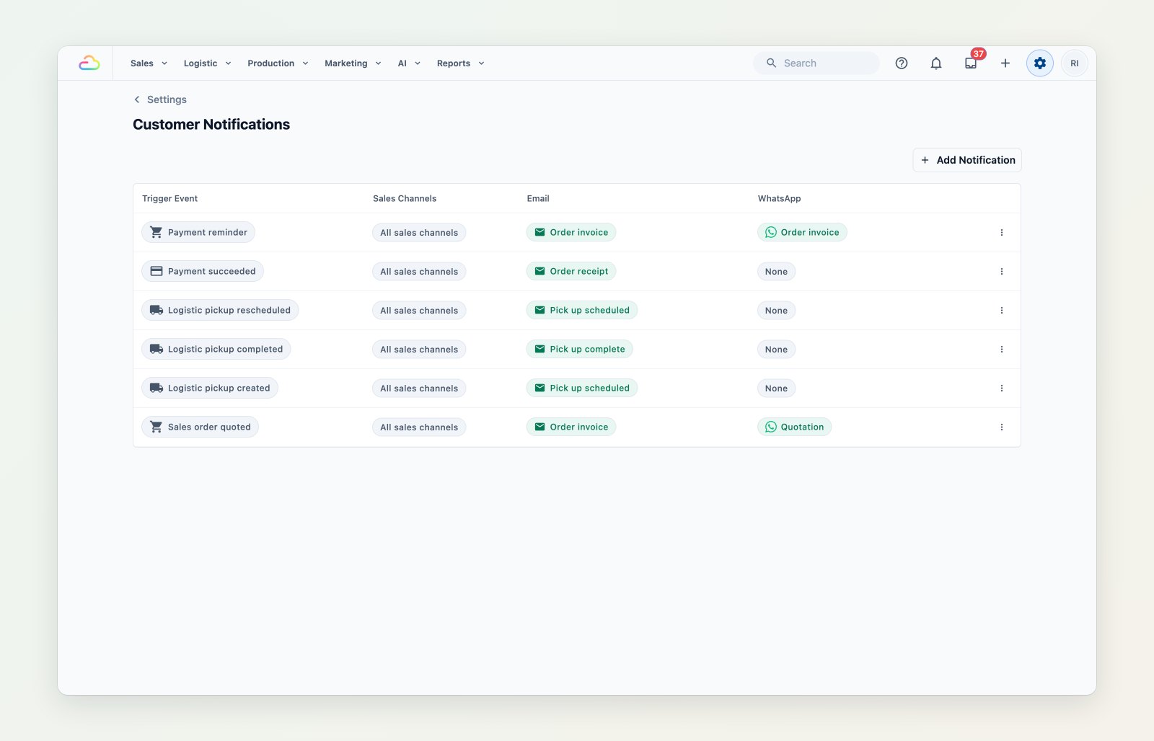Open the RI user avatar
Screen dimensions: 1154x741
click(x=1075, y=63)
